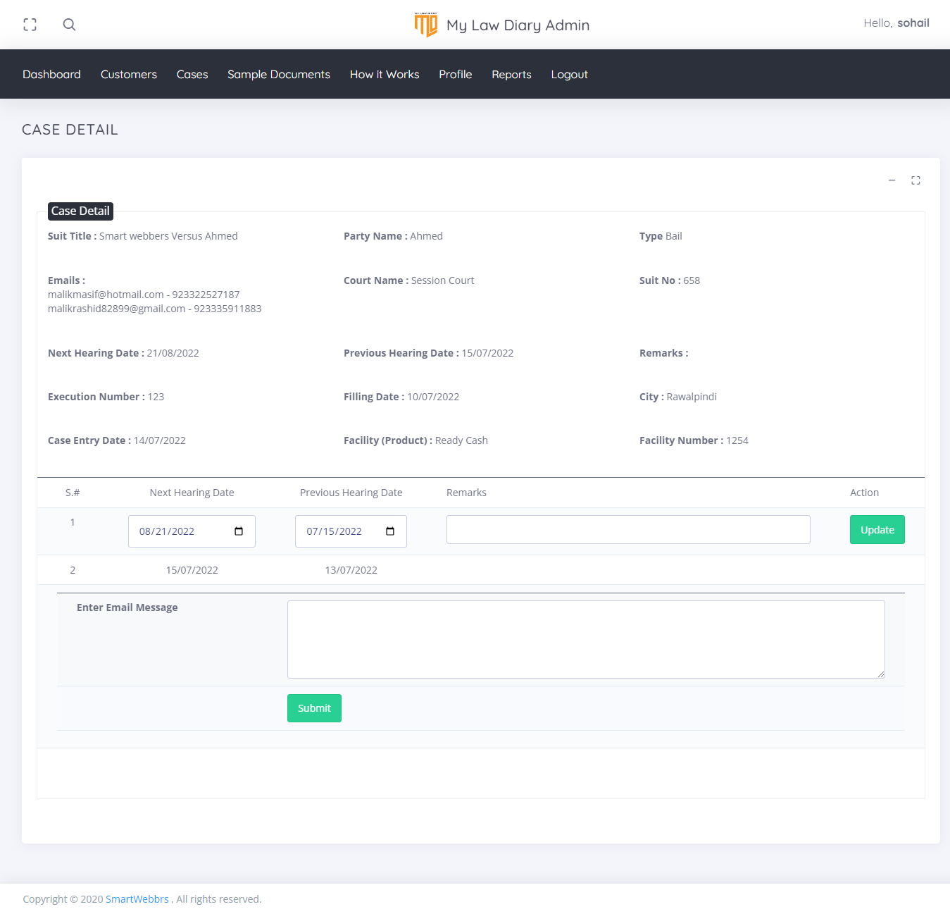Image resolution: width=950 pixels, height=914 pixels.
Task: Open calendar picker for Next Hearing Date
Action: tap(239, 531)
